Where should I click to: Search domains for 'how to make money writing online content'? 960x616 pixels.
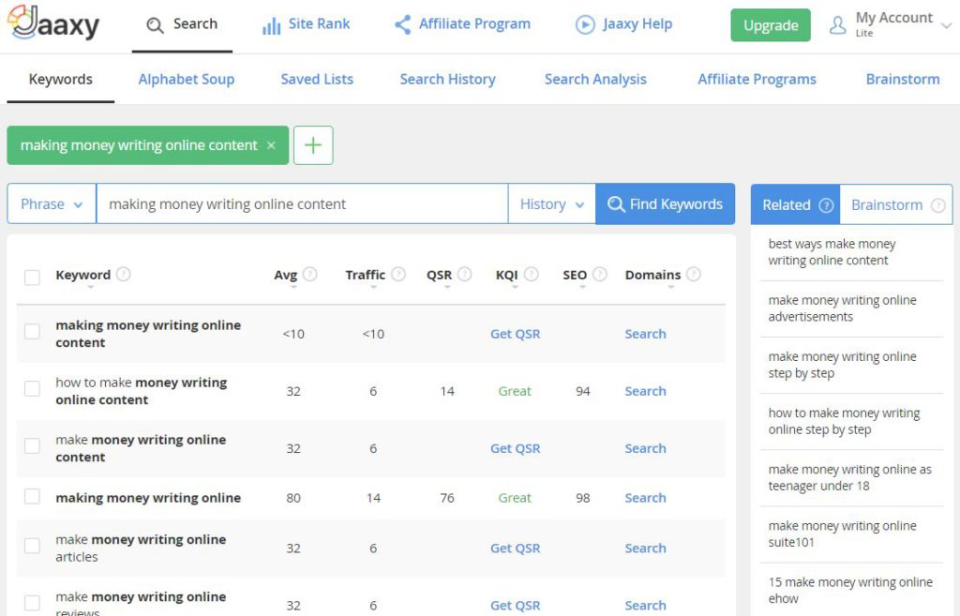click(645, 391)
